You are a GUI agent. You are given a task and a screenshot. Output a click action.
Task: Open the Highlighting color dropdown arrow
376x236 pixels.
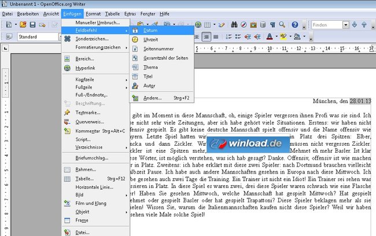tap(290, 36)
